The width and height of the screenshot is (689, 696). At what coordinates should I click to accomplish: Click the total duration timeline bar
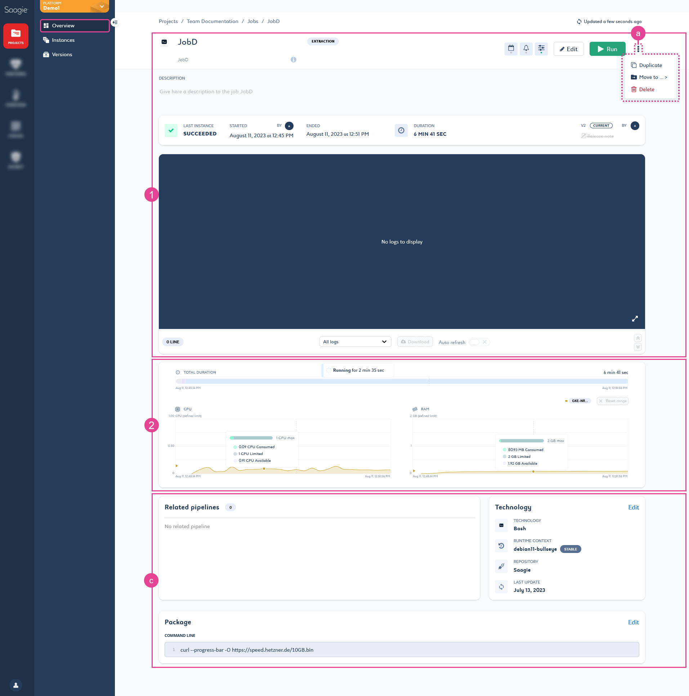(402, 381)
